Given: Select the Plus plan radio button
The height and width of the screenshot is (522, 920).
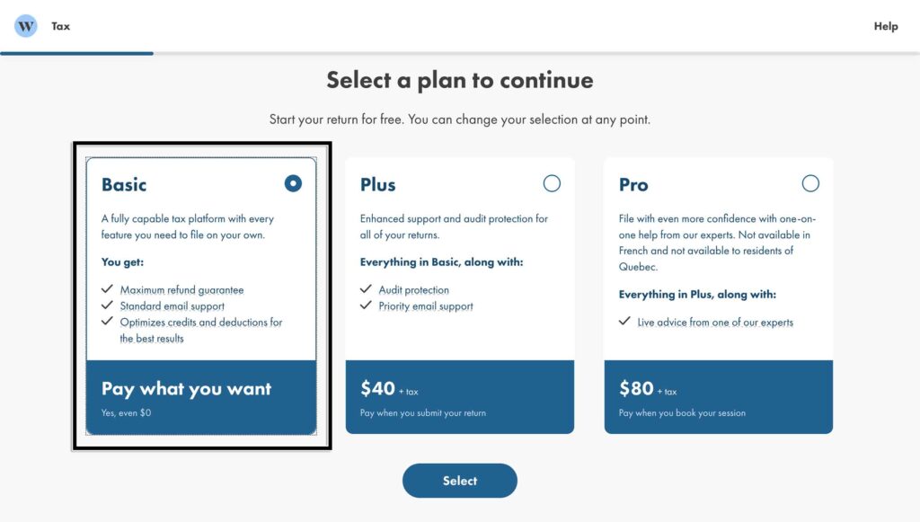Looking at the screenshot, I should (x=552, y=184).
